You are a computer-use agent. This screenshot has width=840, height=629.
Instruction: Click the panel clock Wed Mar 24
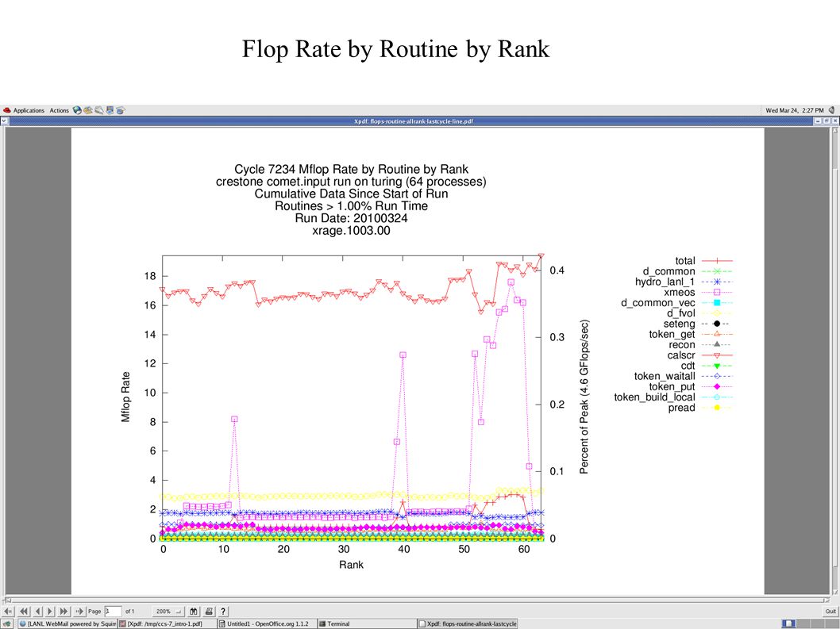tap(795, 110)
